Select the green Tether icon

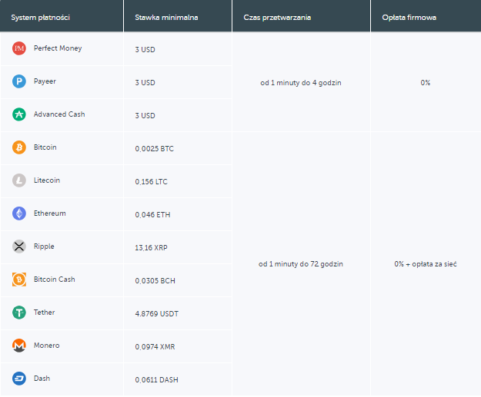pyautogui.click(x=19, y=313)
